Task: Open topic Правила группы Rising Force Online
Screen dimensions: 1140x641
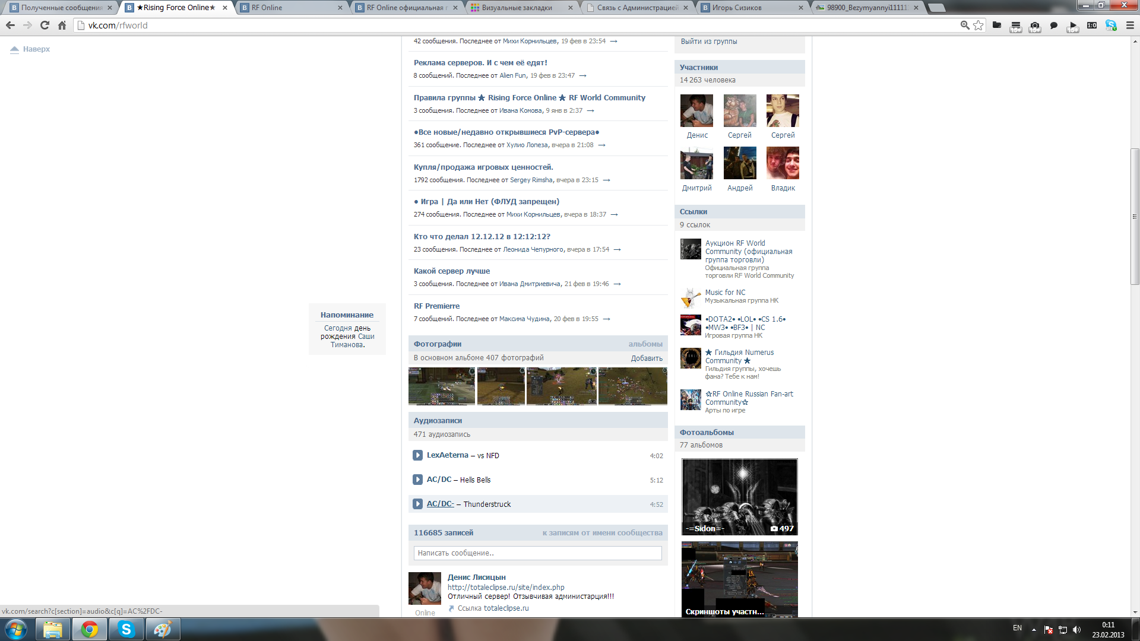Action: coord(530,98)
